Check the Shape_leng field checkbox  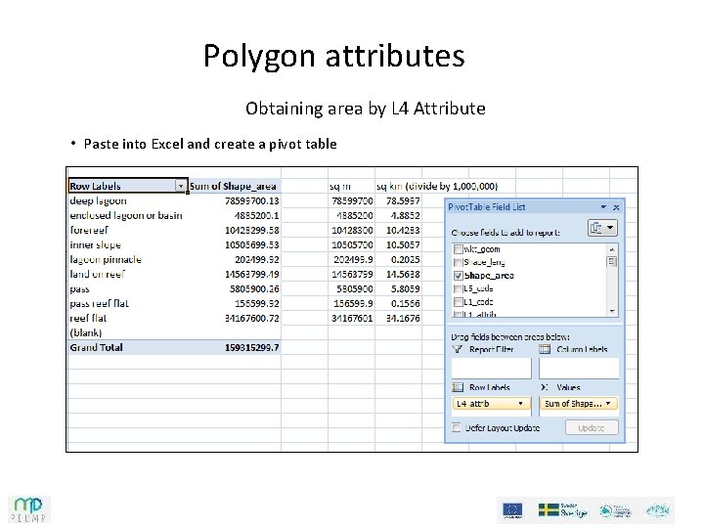click(458, 262)
